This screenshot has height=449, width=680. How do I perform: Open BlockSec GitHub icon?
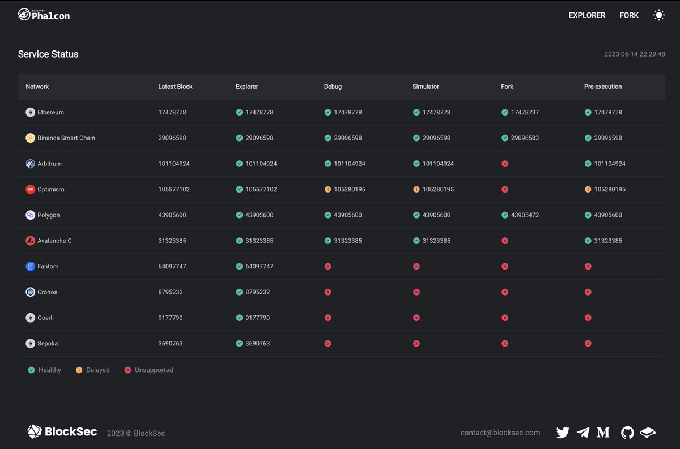pos(627,433)
